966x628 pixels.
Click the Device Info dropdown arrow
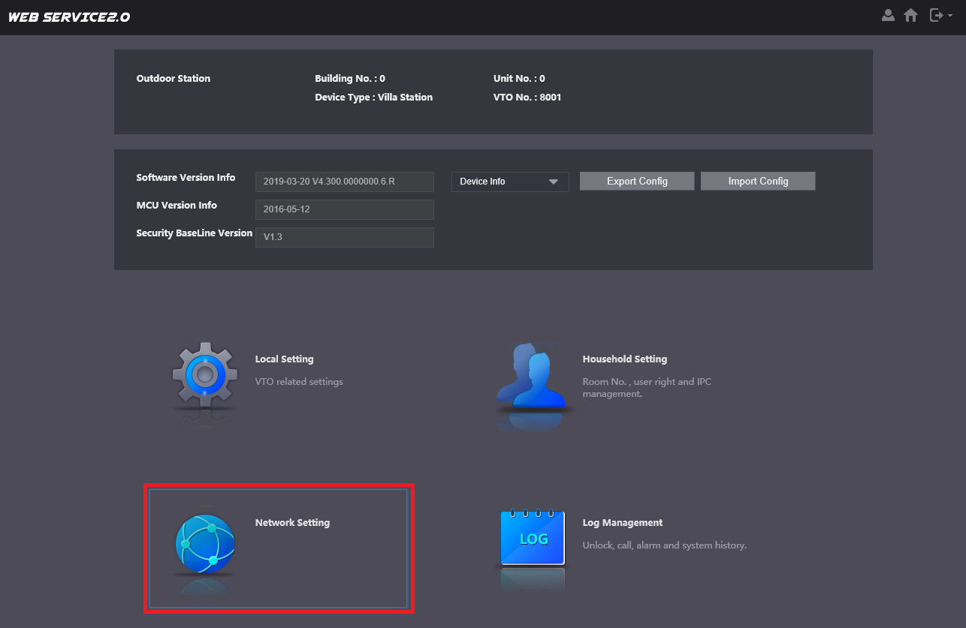(x=554, y=182)
